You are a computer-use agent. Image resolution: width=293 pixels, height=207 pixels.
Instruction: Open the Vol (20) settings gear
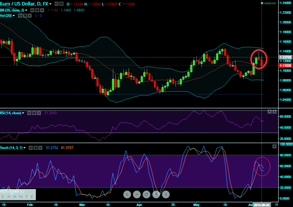(x=24, y=16)
